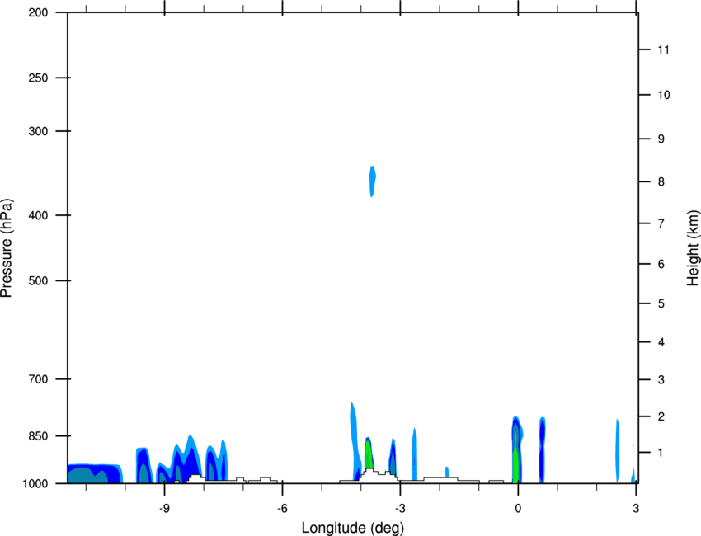Click the 11 km height label
Image resolution: width=701 pixels, height=536 pixels.
tap(663, 49)
